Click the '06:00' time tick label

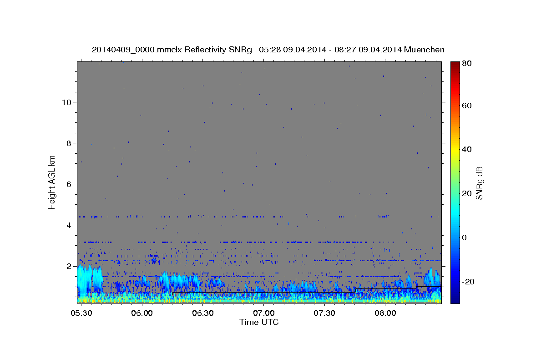(142, 313)
